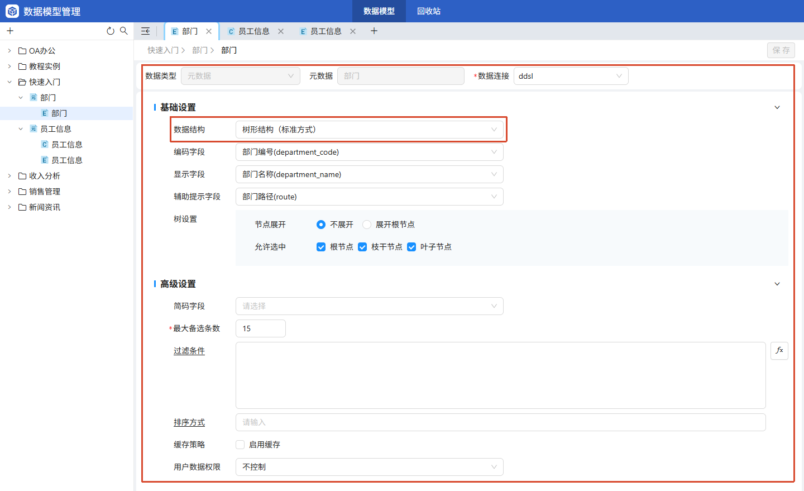Collapse the 部门 tree node
The width and height of the screenshot is (804, 491).
(21, 98)
